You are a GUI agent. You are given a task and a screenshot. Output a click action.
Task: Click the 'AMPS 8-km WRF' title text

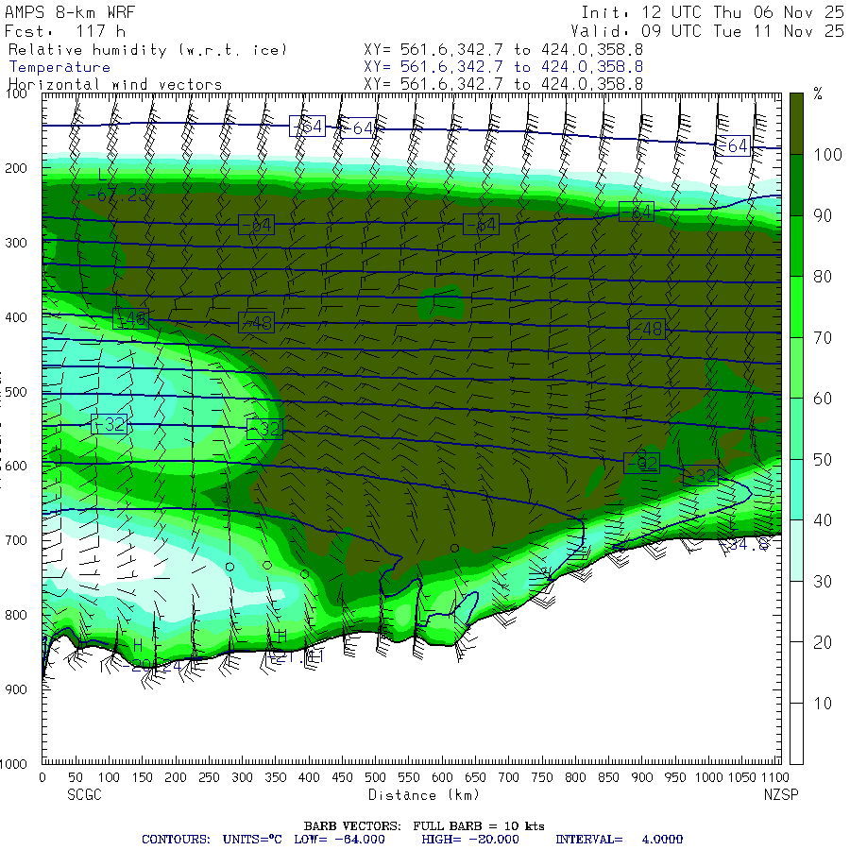70,12
